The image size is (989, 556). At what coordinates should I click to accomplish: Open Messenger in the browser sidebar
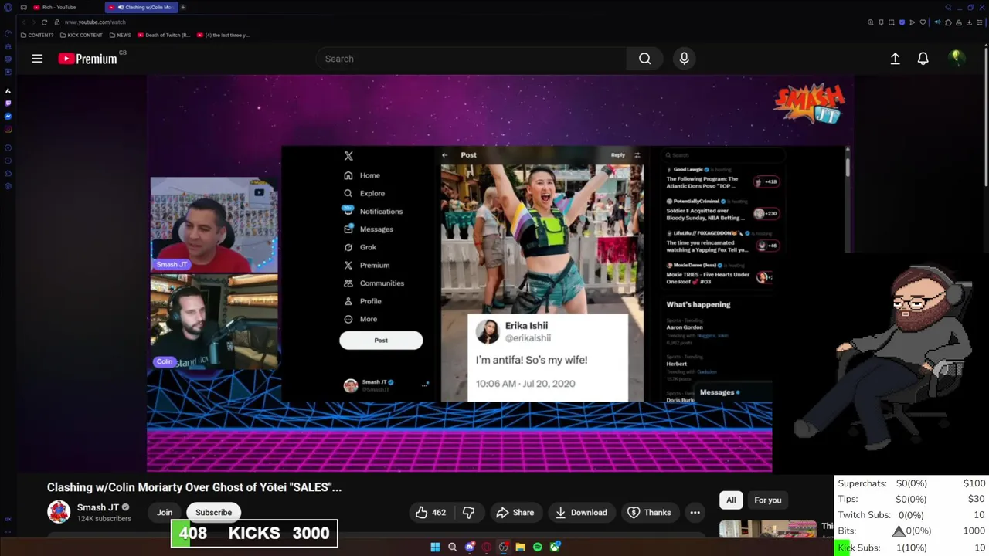8,117
